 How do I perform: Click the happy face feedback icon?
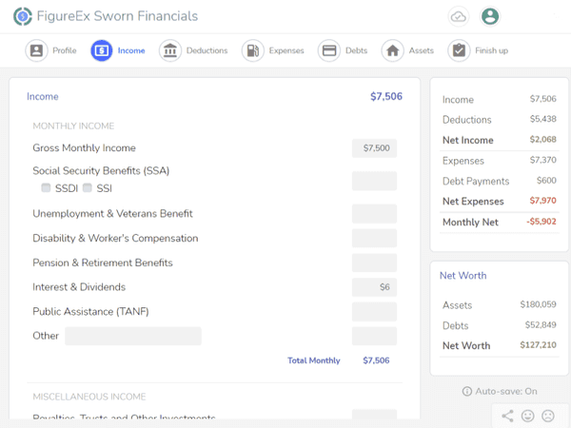click(528, 416)
